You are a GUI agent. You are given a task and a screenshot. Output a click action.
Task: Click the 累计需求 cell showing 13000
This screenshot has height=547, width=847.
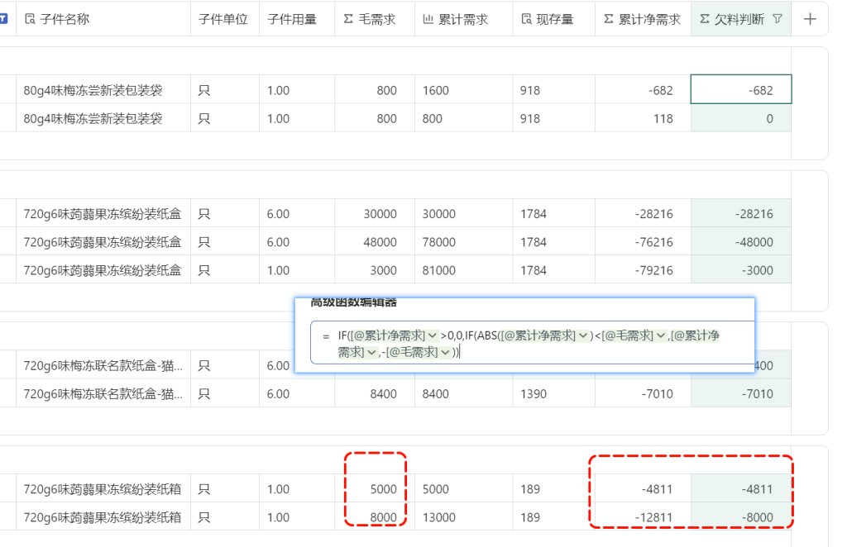tap(463, 516)
